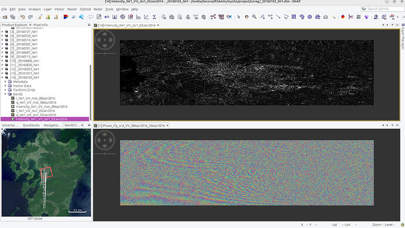405x228 pixels.
Task: Click the Statistics sigma icon
Action: 154,17
